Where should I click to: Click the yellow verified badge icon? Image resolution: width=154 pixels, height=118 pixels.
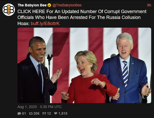coord(49,5)
